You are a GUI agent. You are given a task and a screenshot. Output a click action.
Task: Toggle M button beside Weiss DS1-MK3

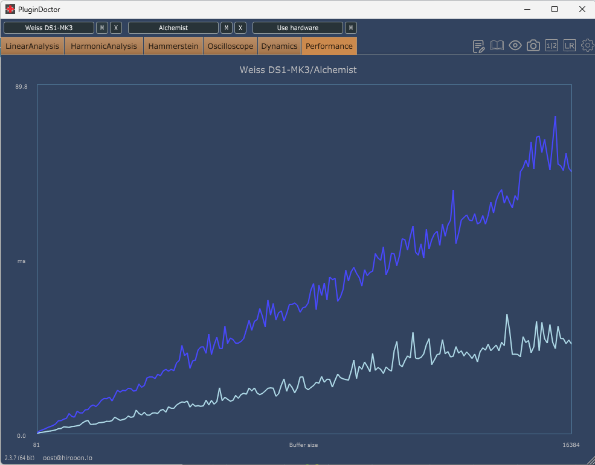click(102, 28)
